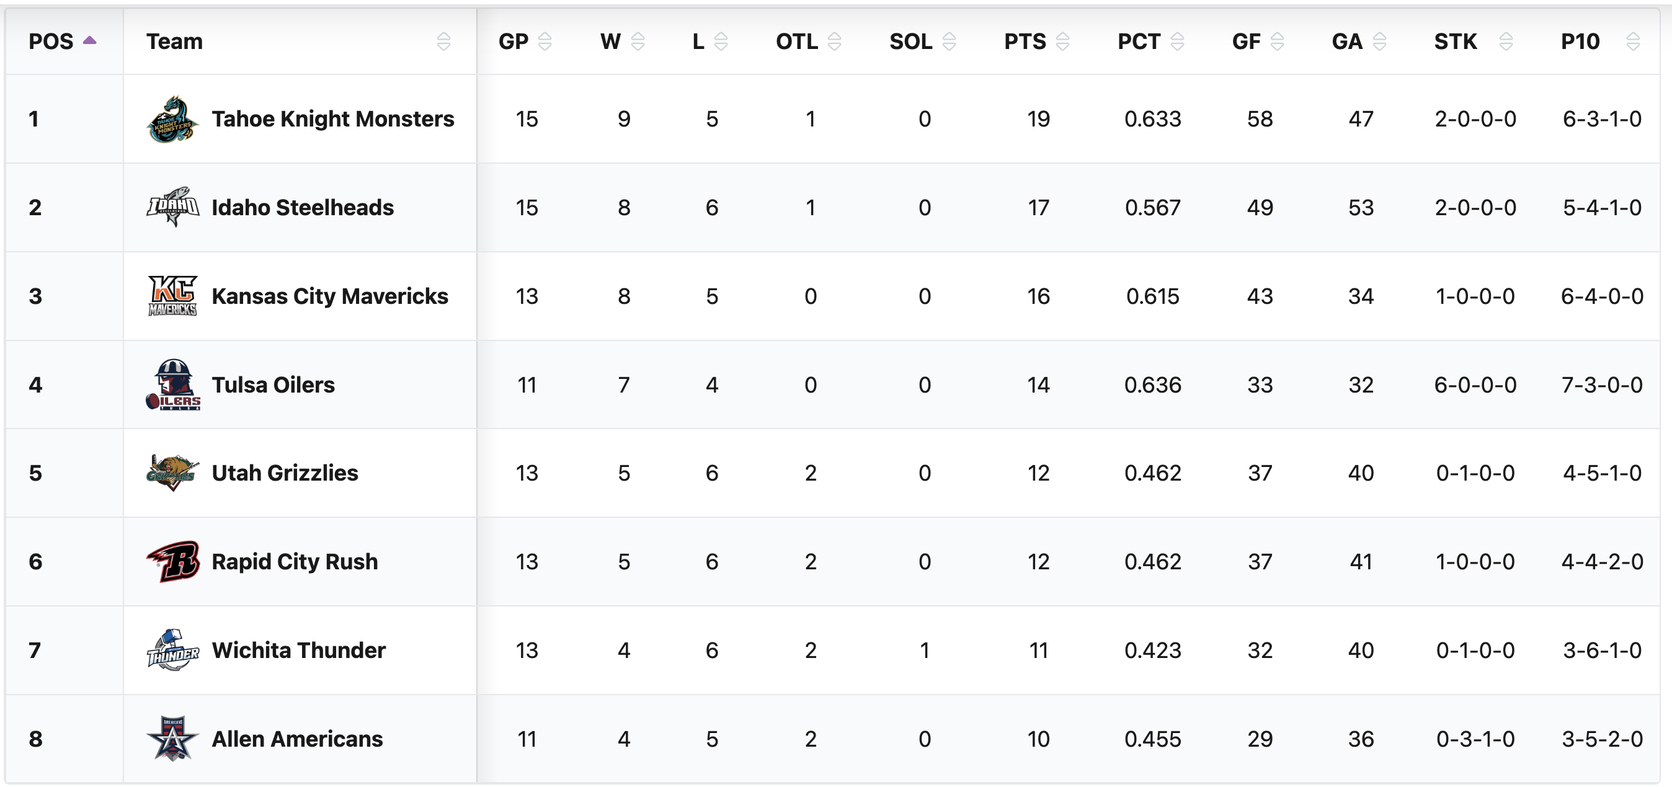Click the Tulsa Oilers logo

click(x=172, y=385)
